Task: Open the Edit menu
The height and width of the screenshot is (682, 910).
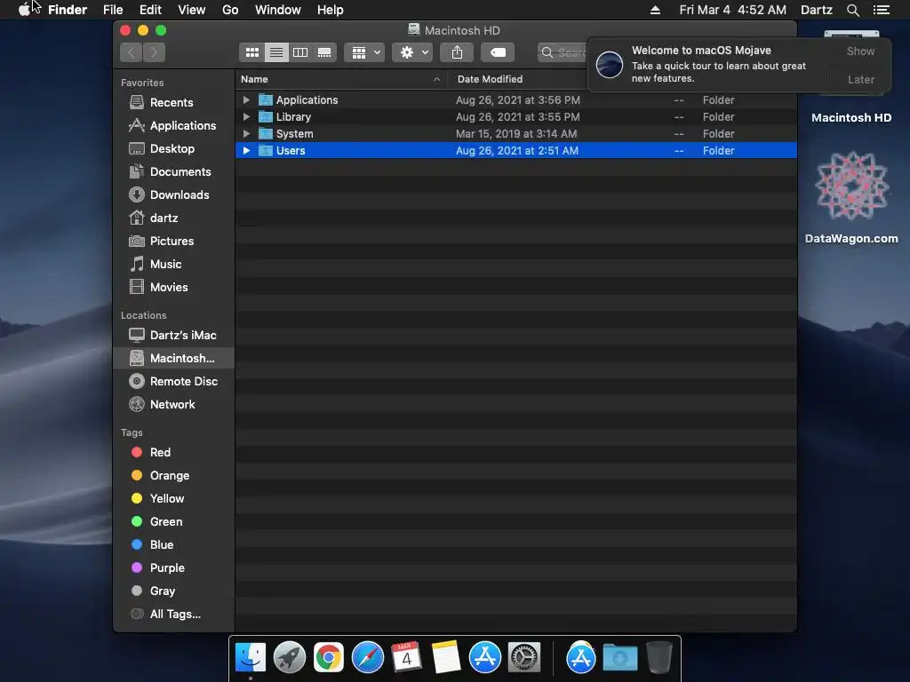Action: [150, 10]
